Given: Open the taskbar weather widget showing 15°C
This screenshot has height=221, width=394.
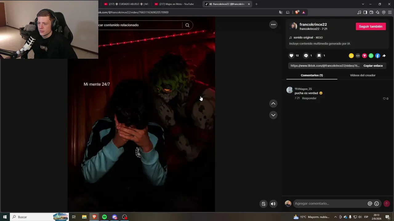Looking at the screenshot, I should click(x=311, y=217).
